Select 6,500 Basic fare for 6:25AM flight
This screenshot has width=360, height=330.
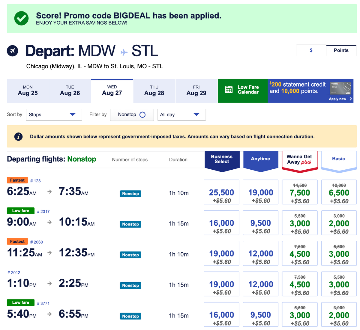coord(339,192)
